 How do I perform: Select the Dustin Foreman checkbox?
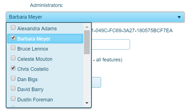pyautogui.click(x=13, y=99)
